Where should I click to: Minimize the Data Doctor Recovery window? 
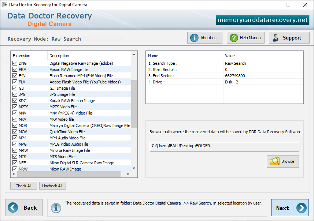click(272, 5)
